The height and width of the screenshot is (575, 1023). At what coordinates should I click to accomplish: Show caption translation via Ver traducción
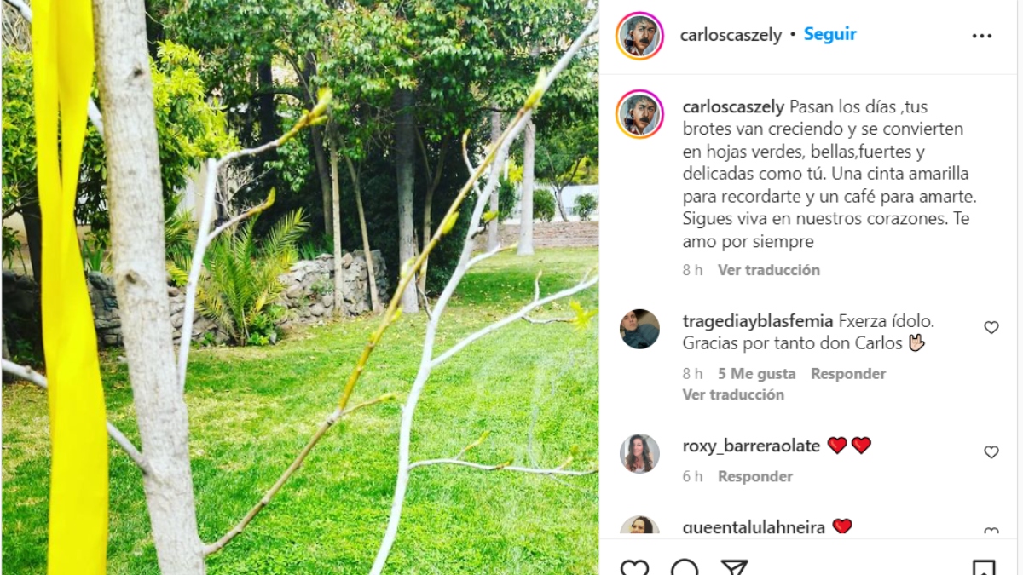pos(768,270)
